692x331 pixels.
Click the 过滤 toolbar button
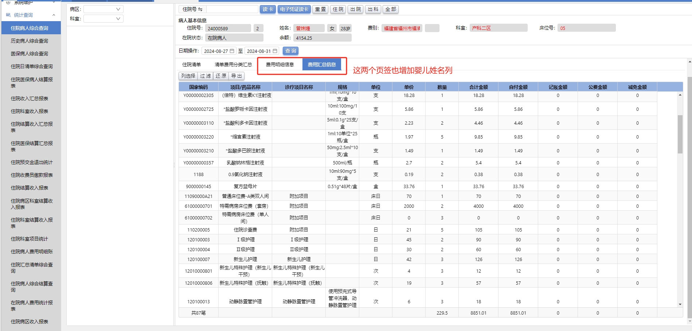[x=206, y=76]
